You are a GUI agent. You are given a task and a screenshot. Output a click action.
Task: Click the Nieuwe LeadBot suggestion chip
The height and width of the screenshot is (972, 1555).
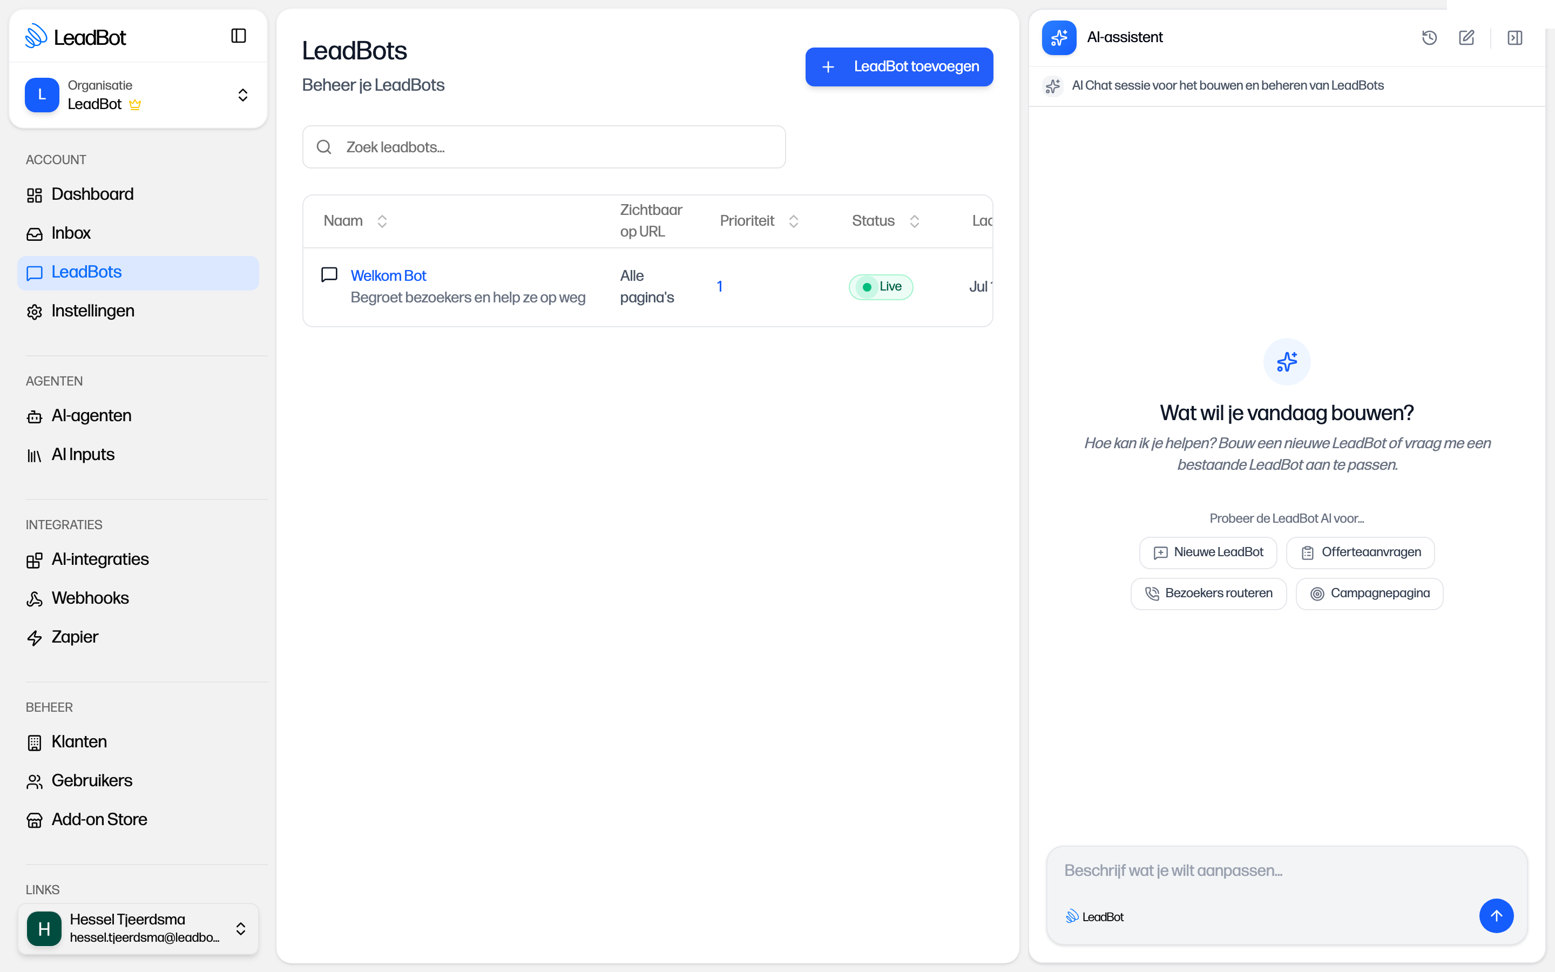1208,553
